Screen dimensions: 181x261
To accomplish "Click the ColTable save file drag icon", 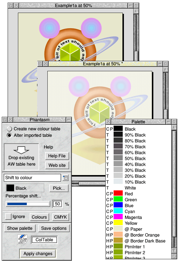I will pyautogui.click(x=22, y=240).
